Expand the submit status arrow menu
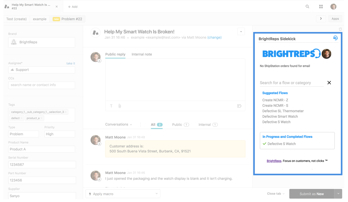 [338, 194]
